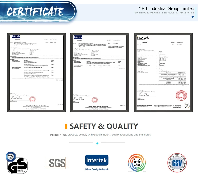This screenshot has width=198, height=184.
Task: Click the Intertek logo on left certificate
Action: pos(16,36)
